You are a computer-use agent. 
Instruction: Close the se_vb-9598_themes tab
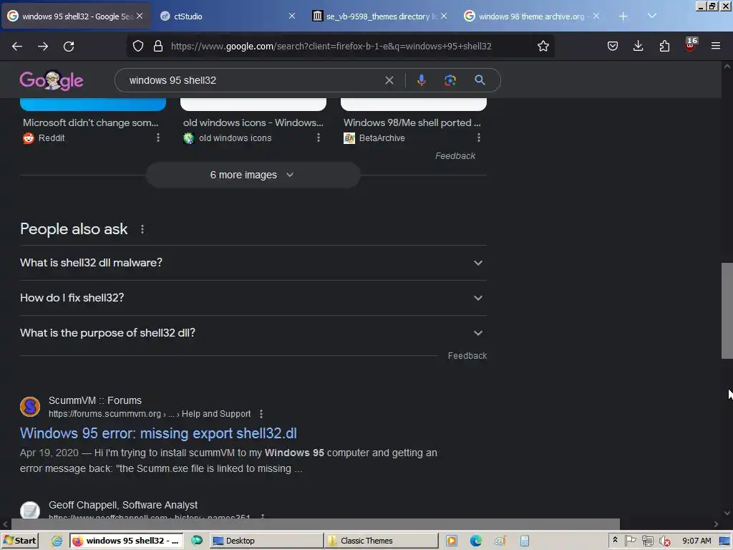point(444,16)
